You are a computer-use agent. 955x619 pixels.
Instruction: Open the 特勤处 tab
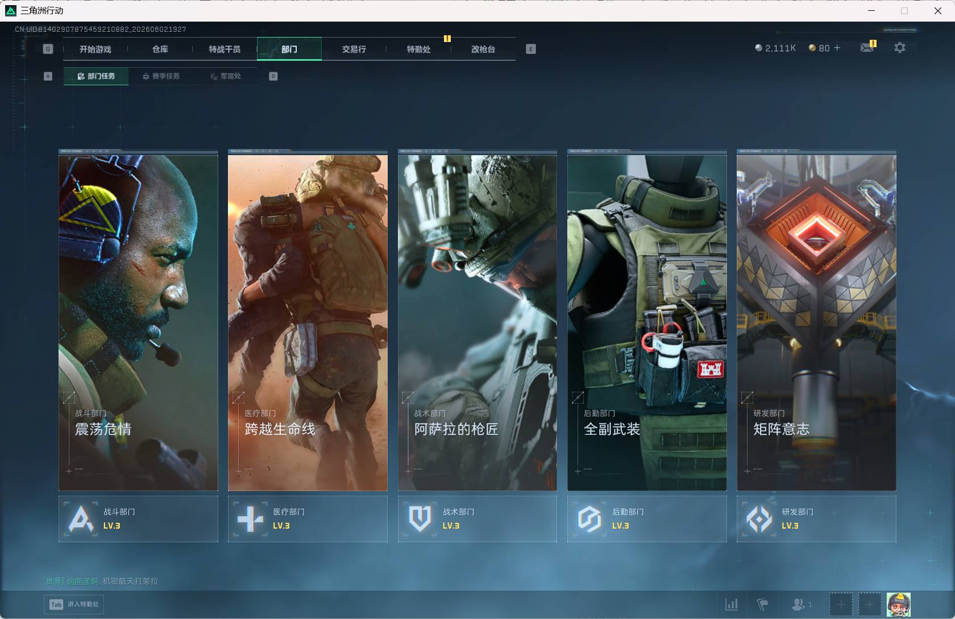pyautogui.click(x=418, y=49)
